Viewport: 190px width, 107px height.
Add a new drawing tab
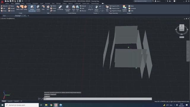point(28,16)
